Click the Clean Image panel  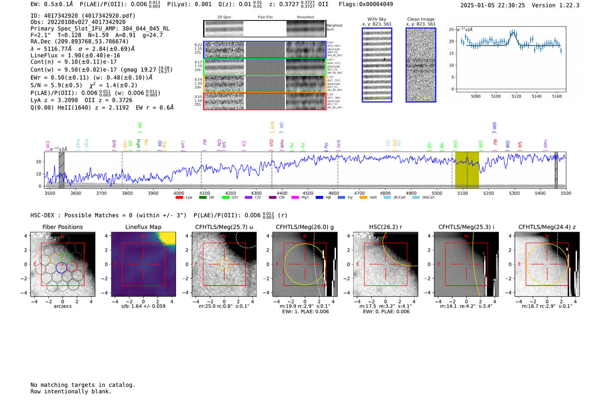pyautogui.click(x=421, y=65)
